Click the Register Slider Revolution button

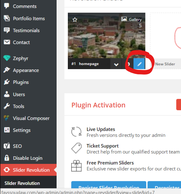pos(109,185)
